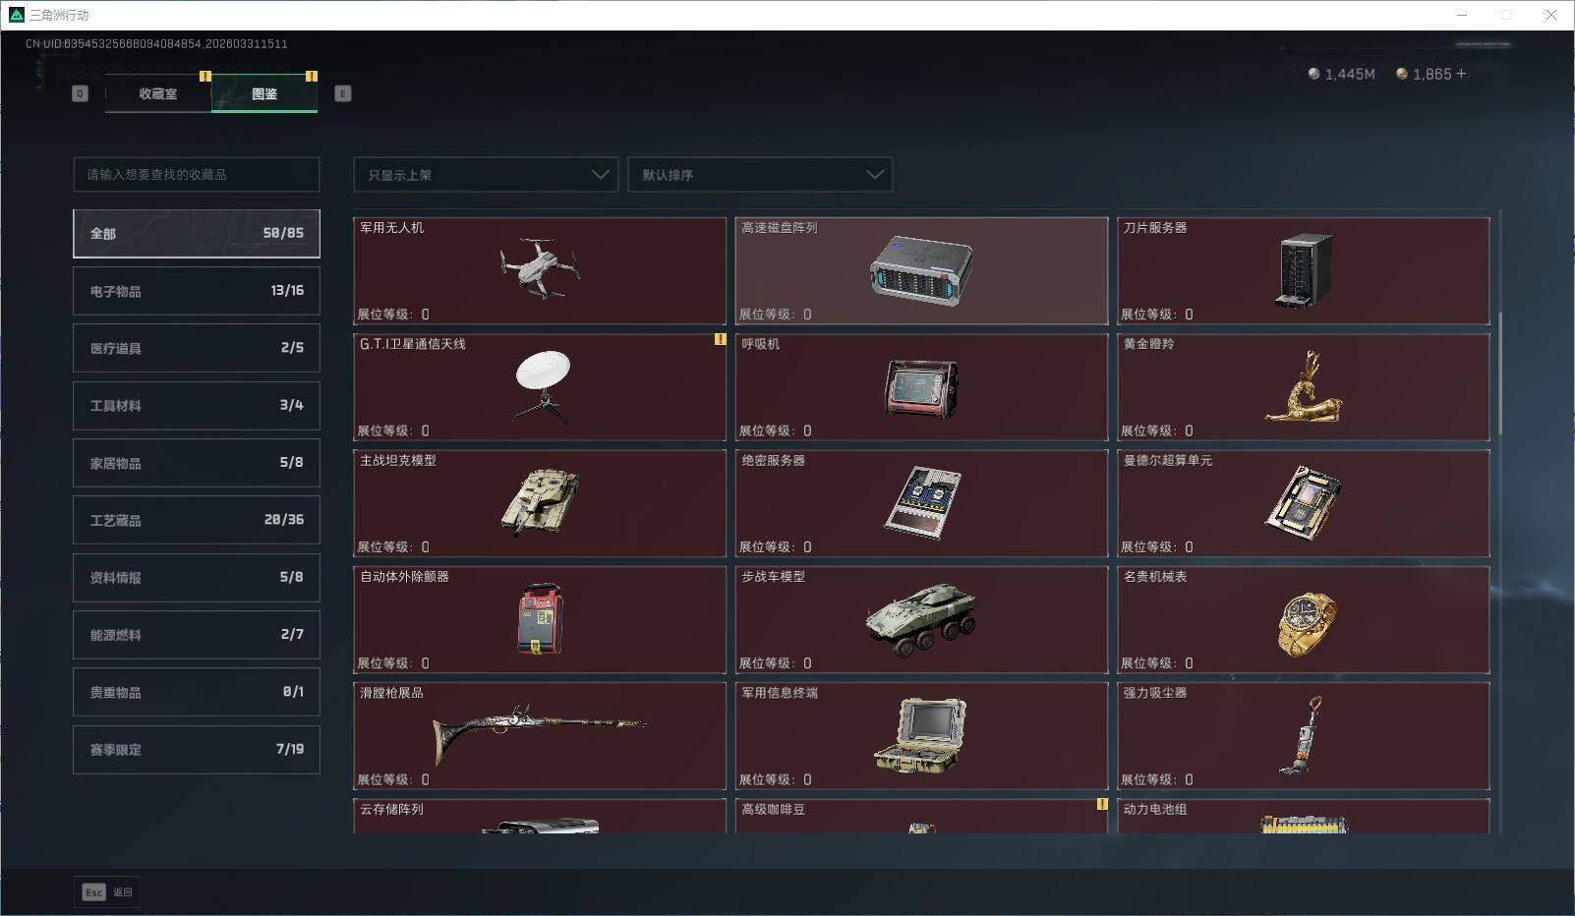Click the 名贵机械表 luxury watch item icon
This screenshot has height=916, width=1575.
[x=1304, y=619]
